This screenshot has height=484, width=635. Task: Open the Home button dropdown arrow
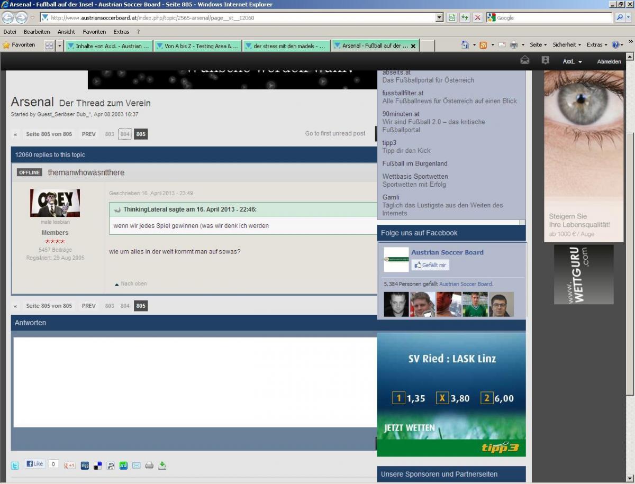[x=474, y=45]
